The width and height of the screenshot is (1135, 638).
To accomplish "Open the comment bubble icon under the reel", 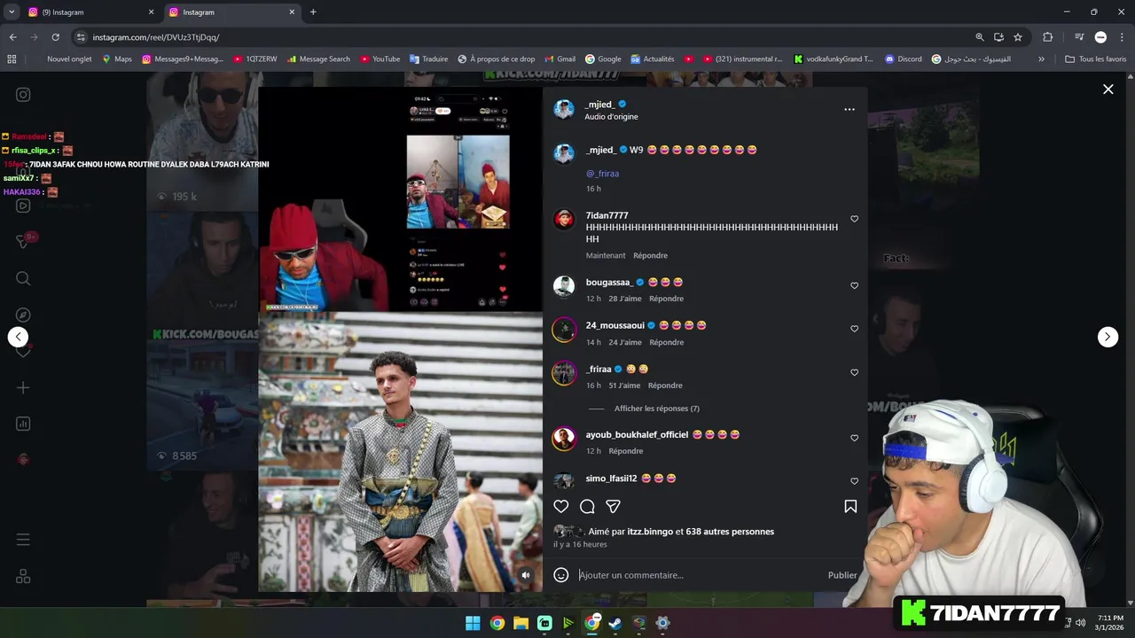I will tap(587, 506).
